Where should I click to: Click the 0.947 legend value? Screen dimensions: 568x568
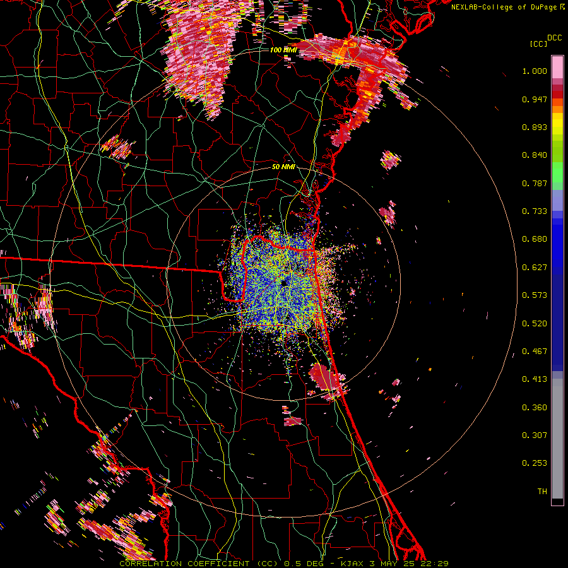coord(535,99)
